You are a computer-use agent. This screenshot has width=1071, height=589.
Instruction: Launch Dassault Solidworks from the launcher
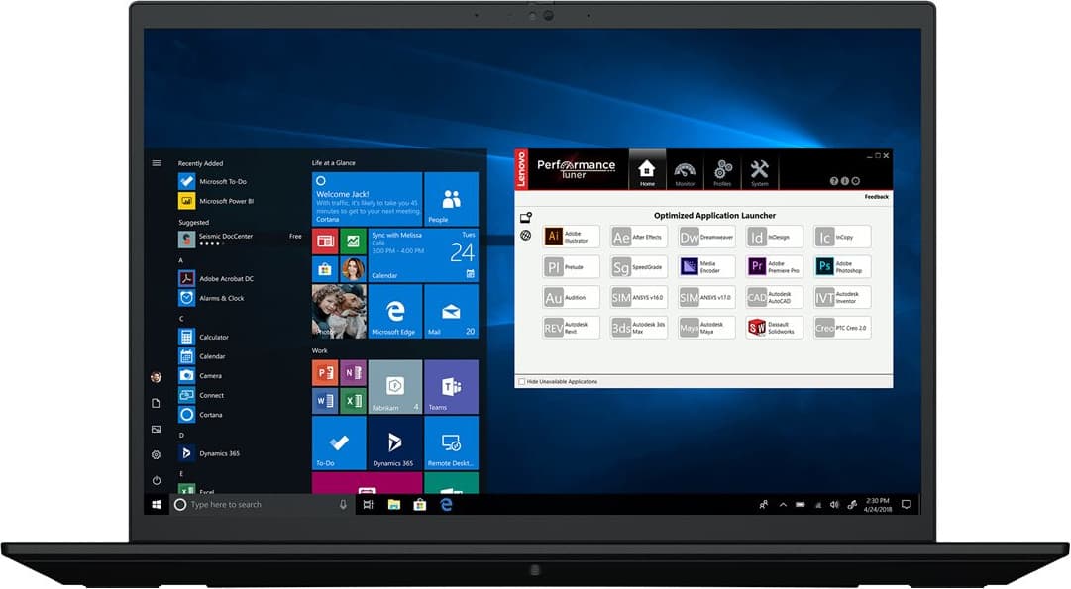(x=775, y=328)
